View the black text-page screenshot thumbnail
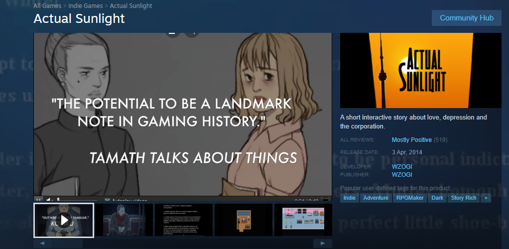Image resolution: width=509 pixels, height=249 pixels. click(x=184, y=220)
